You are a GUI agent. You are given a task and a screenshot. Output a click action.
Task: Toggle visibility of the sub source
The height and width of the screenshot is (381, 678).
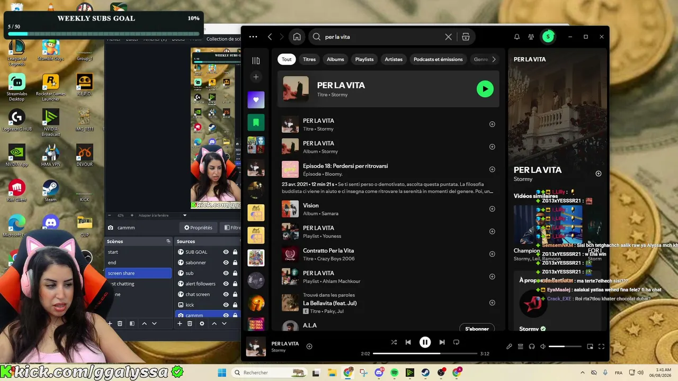[x=226, y=273]
